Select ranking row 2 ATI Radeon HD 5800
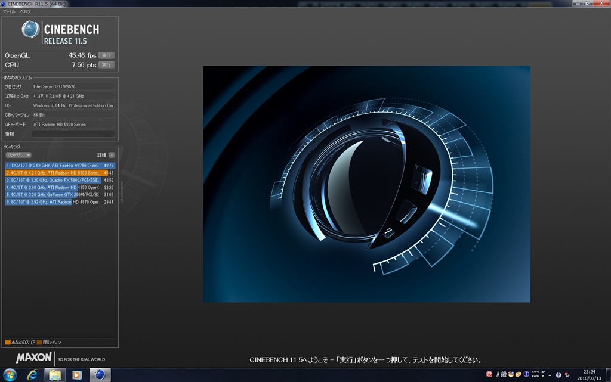The width and height of the screenshot is (611, 382). tap(60, 173)
